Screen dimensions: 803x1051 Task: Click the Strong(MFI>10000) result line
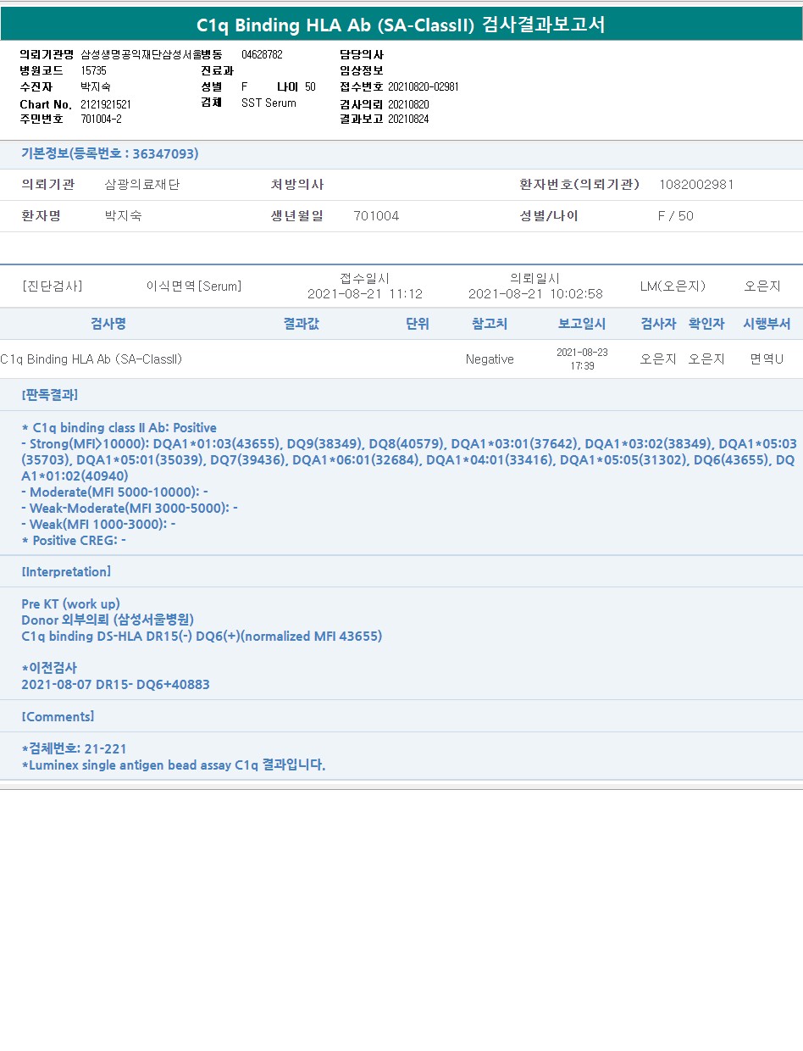[409, 459]
